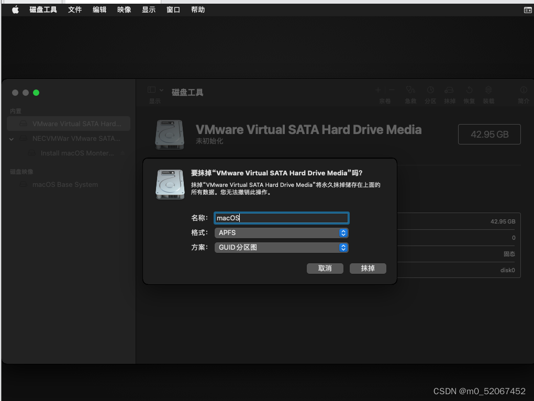
Task: Click the 42.95 GB value in info table
Action: click(503, 221)
